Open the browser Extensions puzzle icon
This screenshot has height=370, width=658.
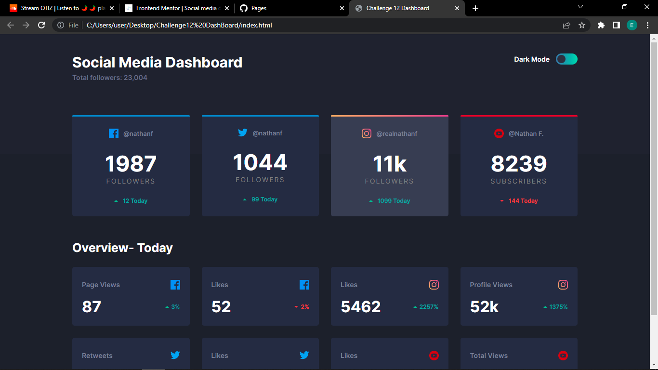point(601,25)
